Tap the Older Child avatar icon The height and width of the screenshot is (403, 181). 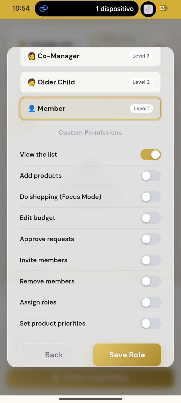[32, 82]
